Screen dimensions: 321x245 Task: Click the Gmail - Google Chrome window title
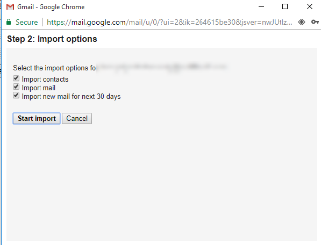pyautogui.click(x=51, y=7)
